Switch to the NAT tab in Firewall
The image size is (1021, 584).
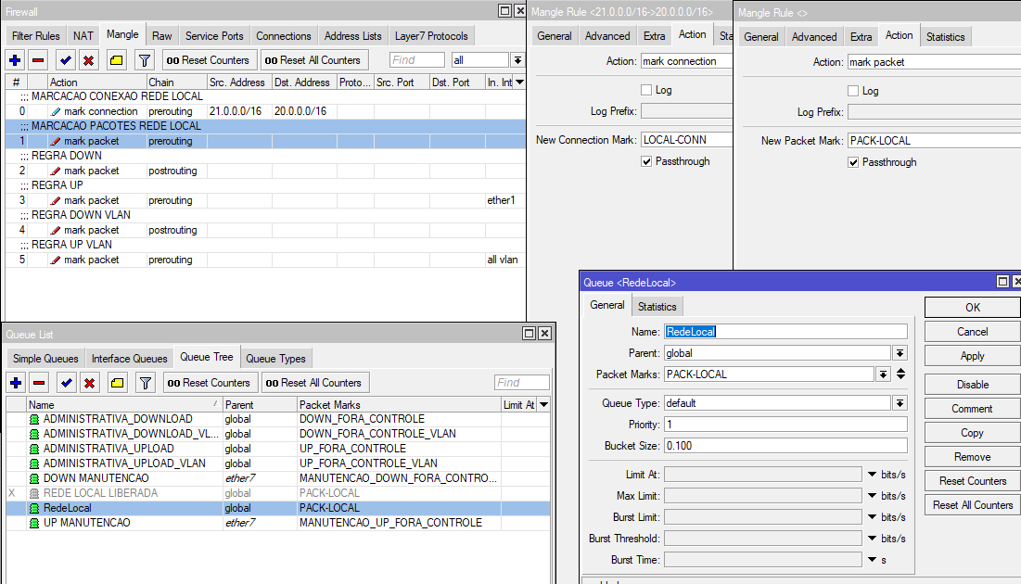tap(83, 36)
